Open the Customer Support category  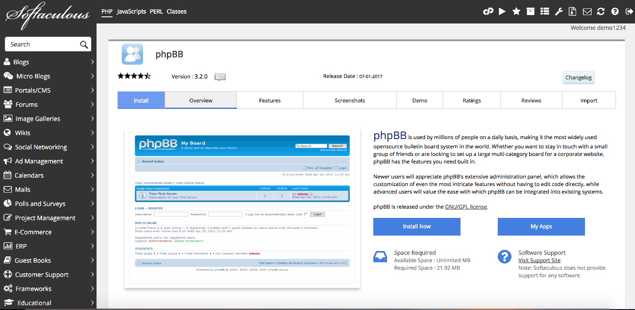[x=48, y=275]
